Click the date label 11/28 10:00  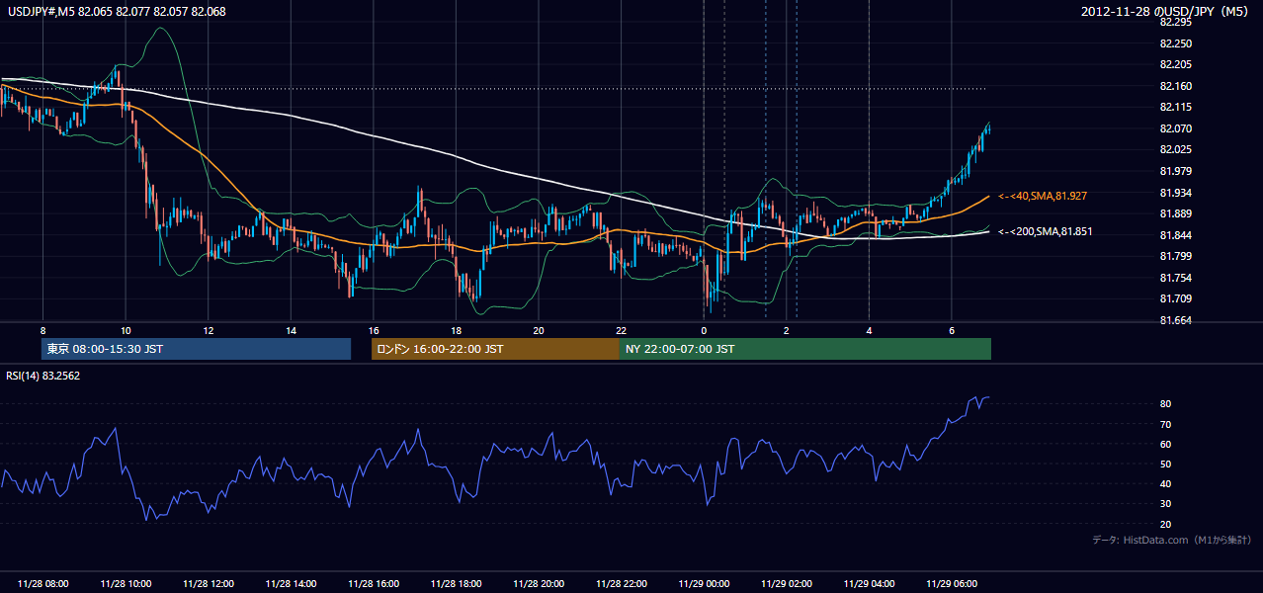pyautogui.click(x=126, y=584)
